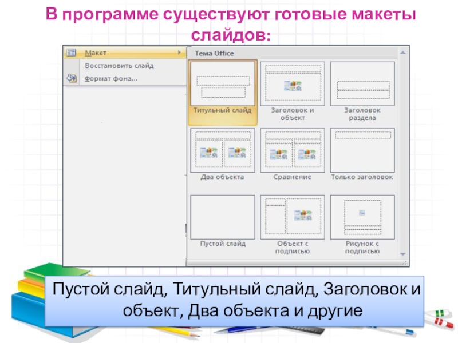
Task: Open the Макет menu entry
Action: tap(96, 53)
